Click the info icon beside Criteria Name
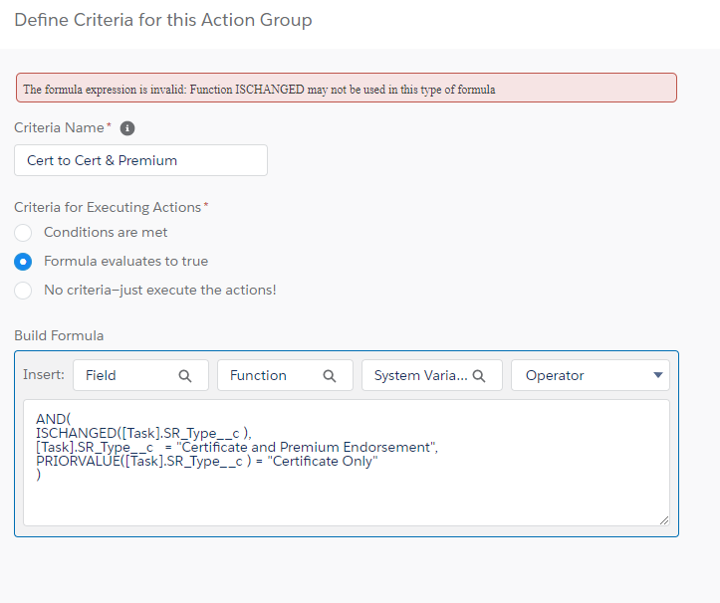Screen dimensions: 720x603 pos(127,128)
